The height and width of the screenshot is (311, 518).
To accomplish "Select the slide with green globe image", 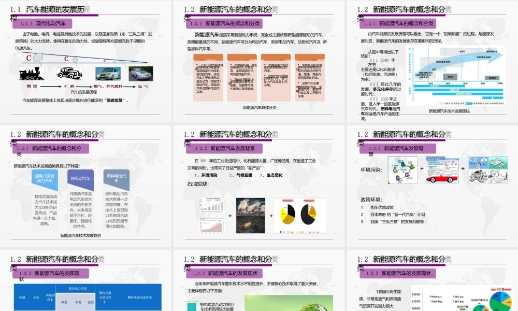I will point(258,280).
